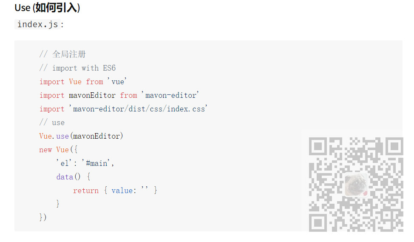Click the mavonEditor identifier in import line
414x242 pixels.
[92, 95]
